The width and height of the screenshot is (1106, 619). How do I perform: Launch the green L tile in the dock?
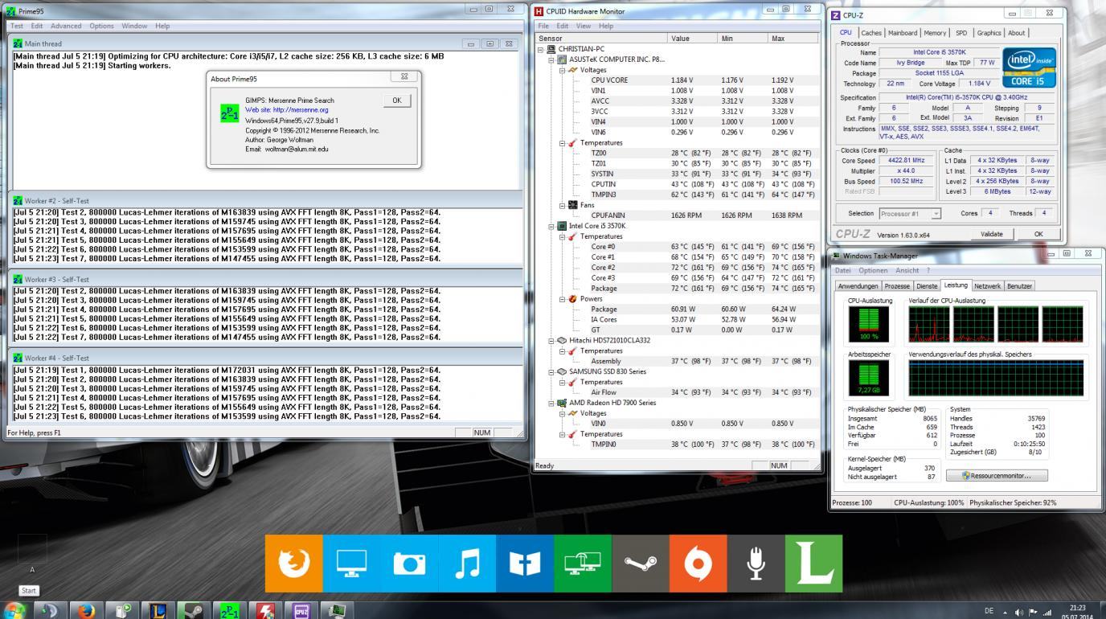point(814,564)
